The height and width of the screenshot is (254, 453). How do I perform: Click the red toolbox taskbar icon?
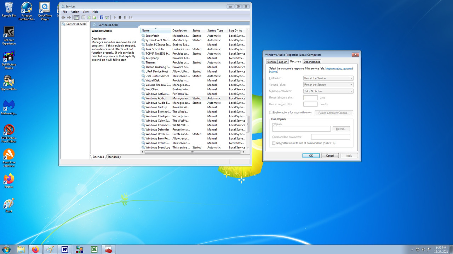109,249
